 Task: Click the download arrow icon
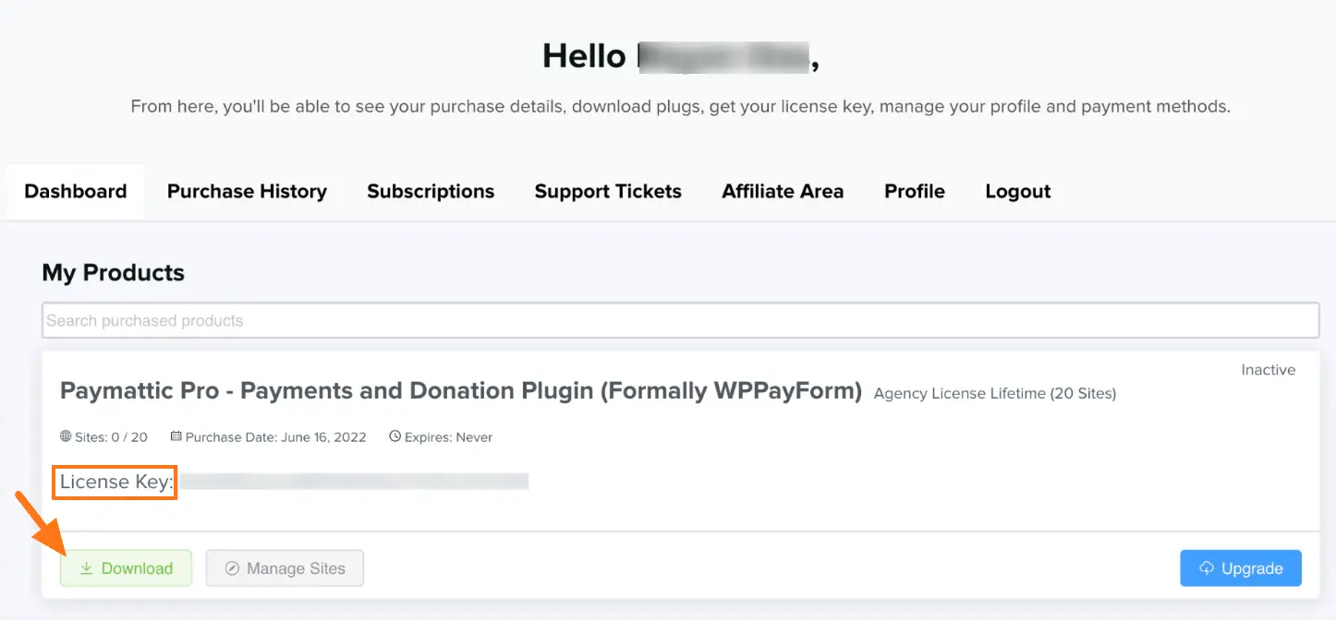(x=86, y=568)
